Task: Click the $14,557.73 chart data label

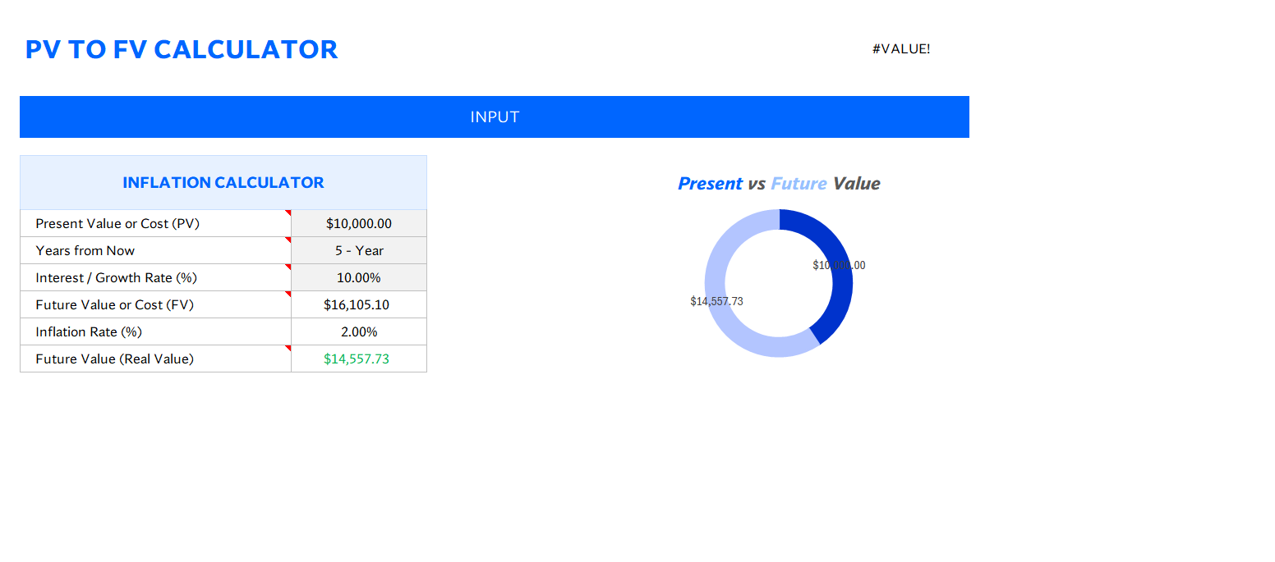Action: (x=716, y=301)
